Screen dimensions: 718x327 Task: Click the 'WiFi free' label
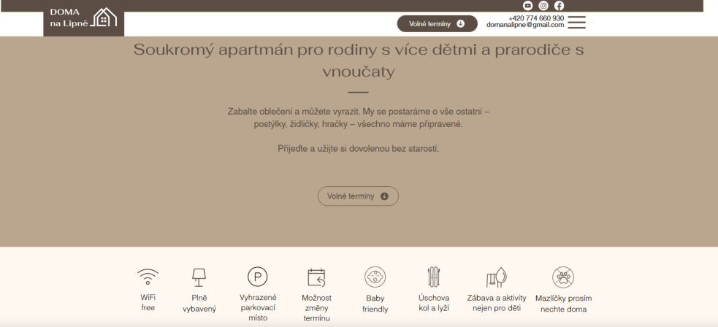point(148,303)
